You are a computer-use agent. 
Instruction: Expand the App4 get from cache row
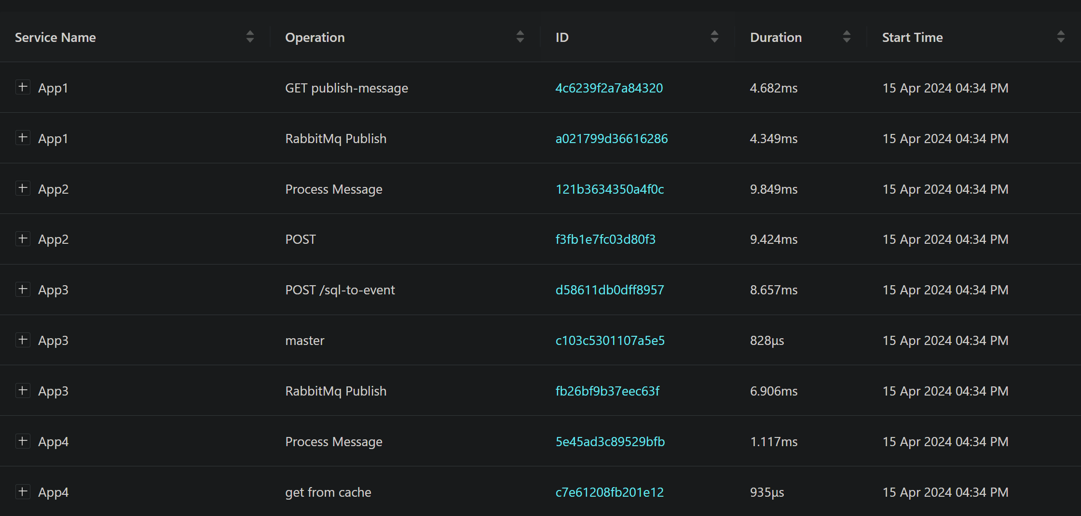(x=23, y=491)
